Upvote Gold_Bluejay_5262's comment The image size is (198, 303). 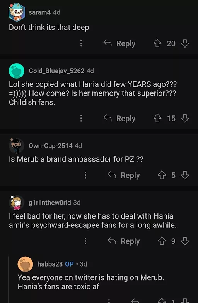(157, 118)
